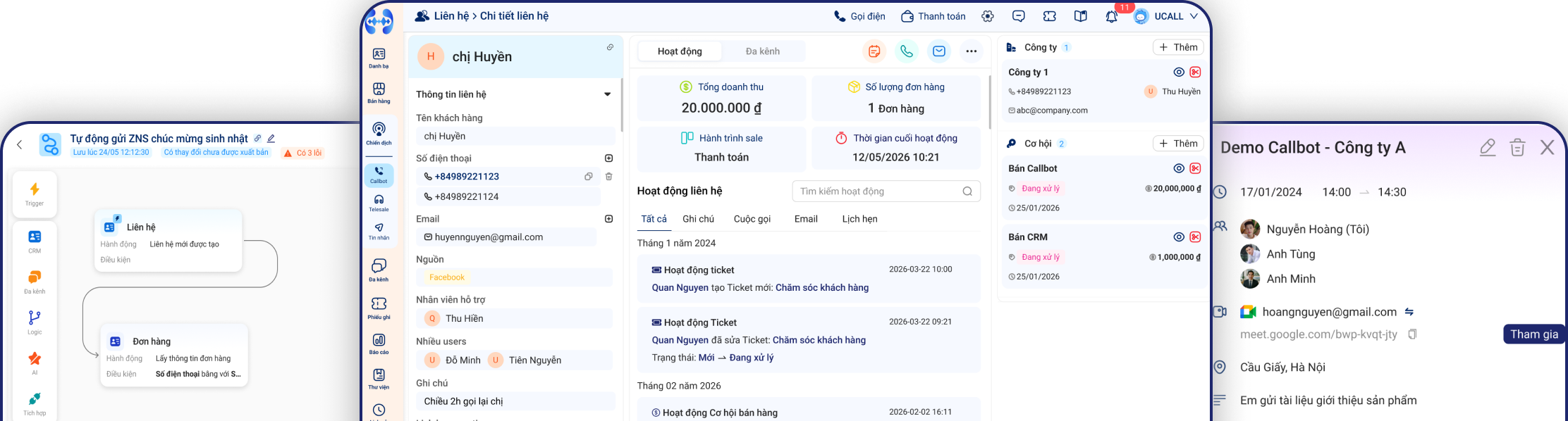Go back from the automation editor

[20, 145]
